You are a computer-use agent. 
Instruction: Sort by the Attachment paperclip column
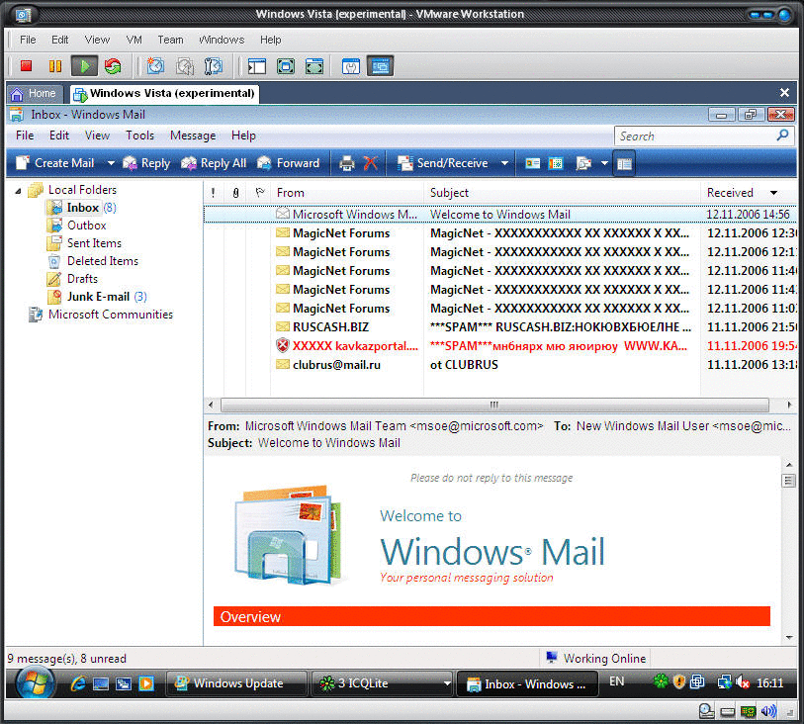(235, 193)
